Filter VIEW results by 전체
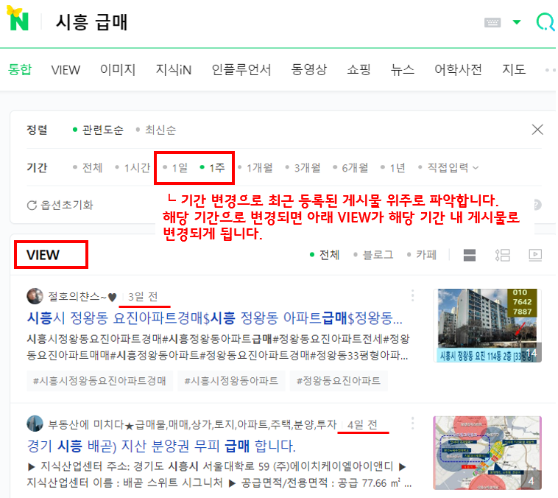The image size is (558, 498). [325, 255]
